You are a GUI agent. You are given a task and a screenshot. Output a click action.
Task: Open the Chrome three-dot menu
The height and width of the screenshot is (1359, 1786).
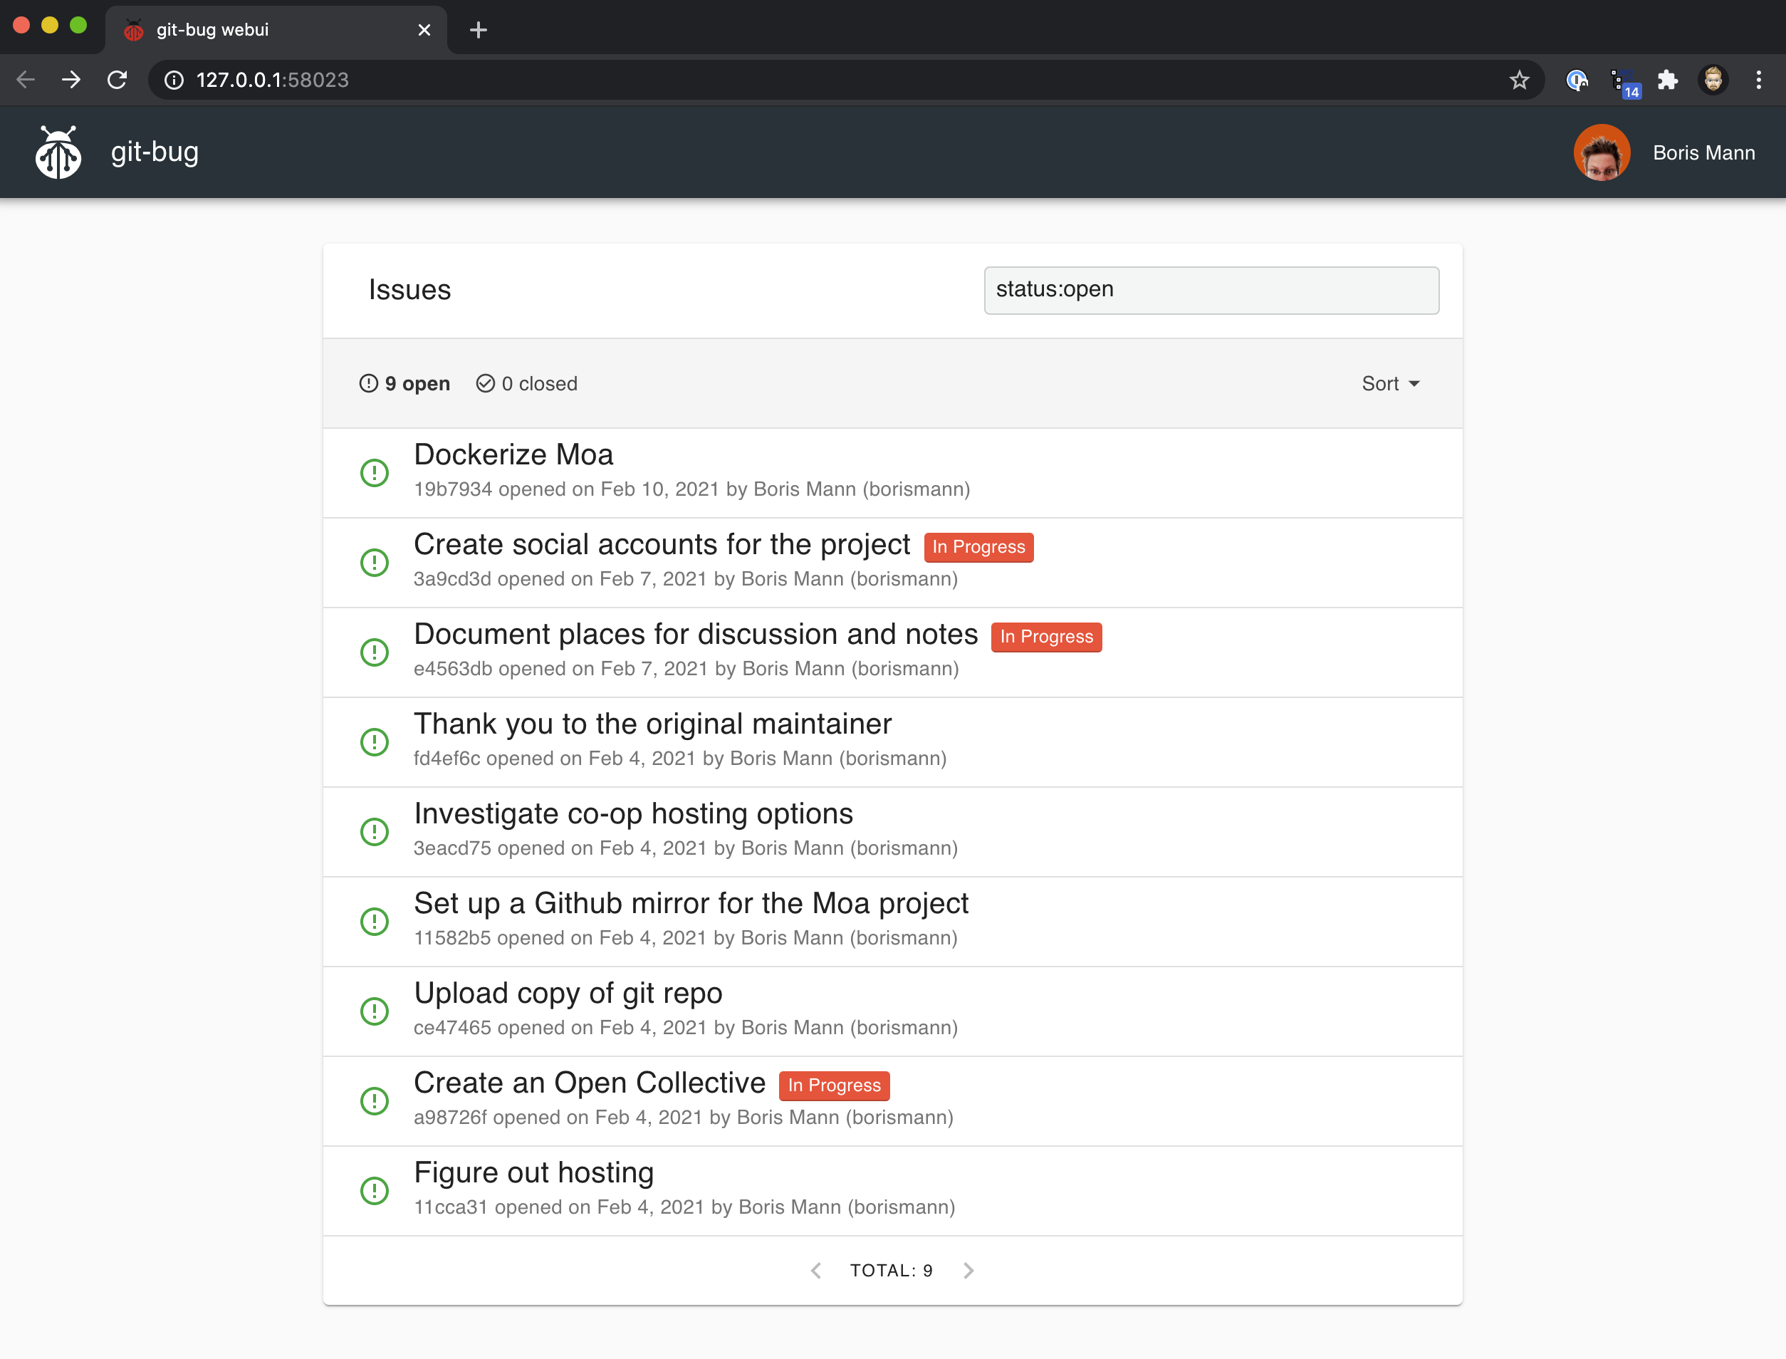tap(1758, 80)
